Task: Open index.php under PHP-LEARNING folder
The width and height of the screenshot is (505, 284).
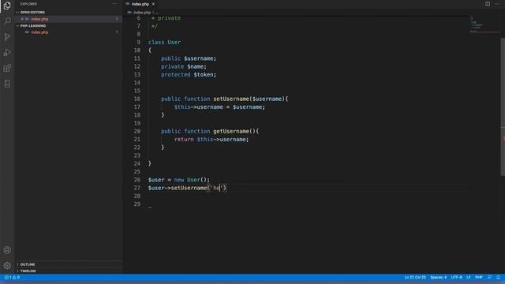Action: click(x=39, y=32)
